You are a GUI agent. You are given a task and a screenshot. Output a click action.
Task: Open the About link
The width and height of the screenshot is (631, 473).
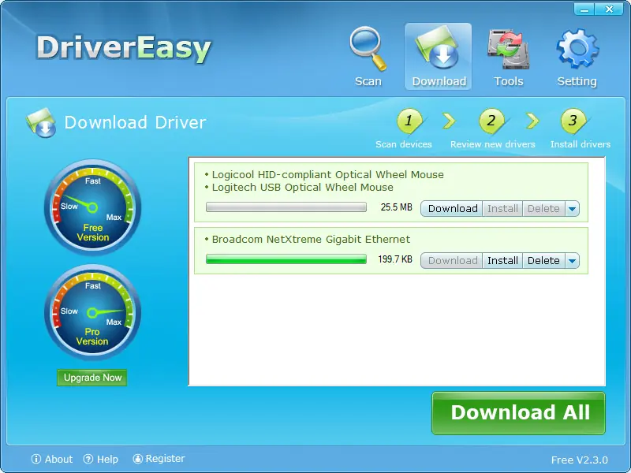coord(58,459)
